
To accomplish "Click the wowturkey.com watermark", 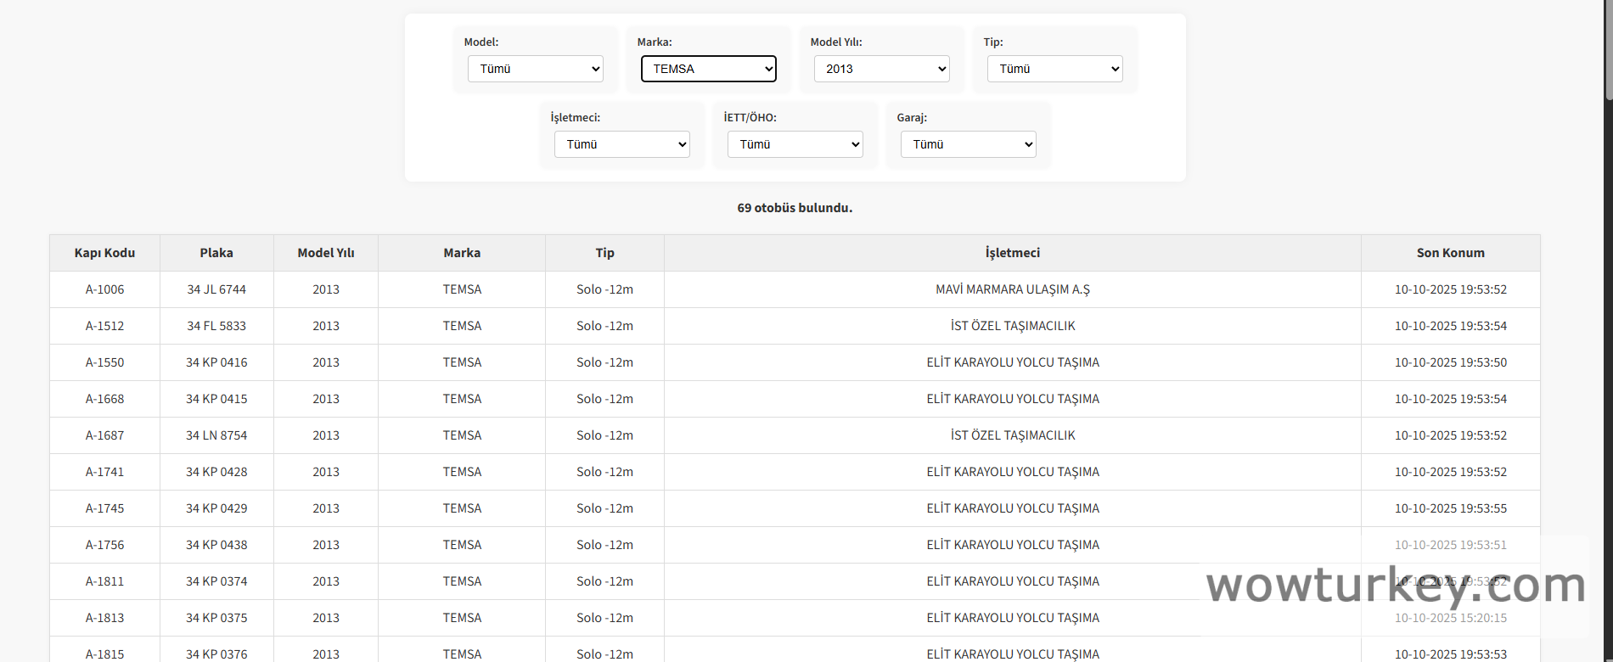I will coord(1395,586).
